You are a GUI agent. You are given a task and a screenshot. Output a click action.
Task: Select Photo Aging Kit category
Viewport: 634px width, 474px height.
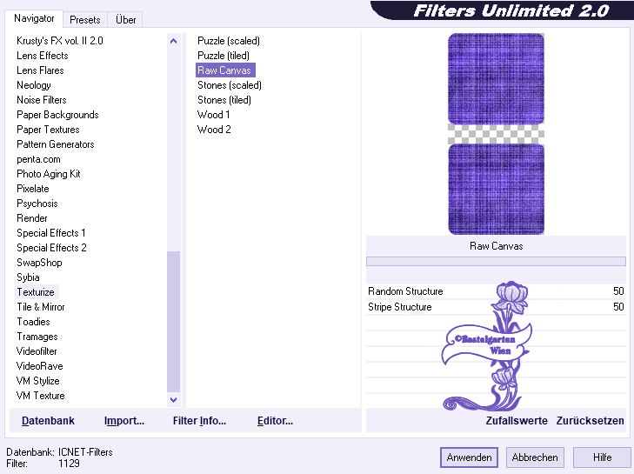click(x=49, y=174)
